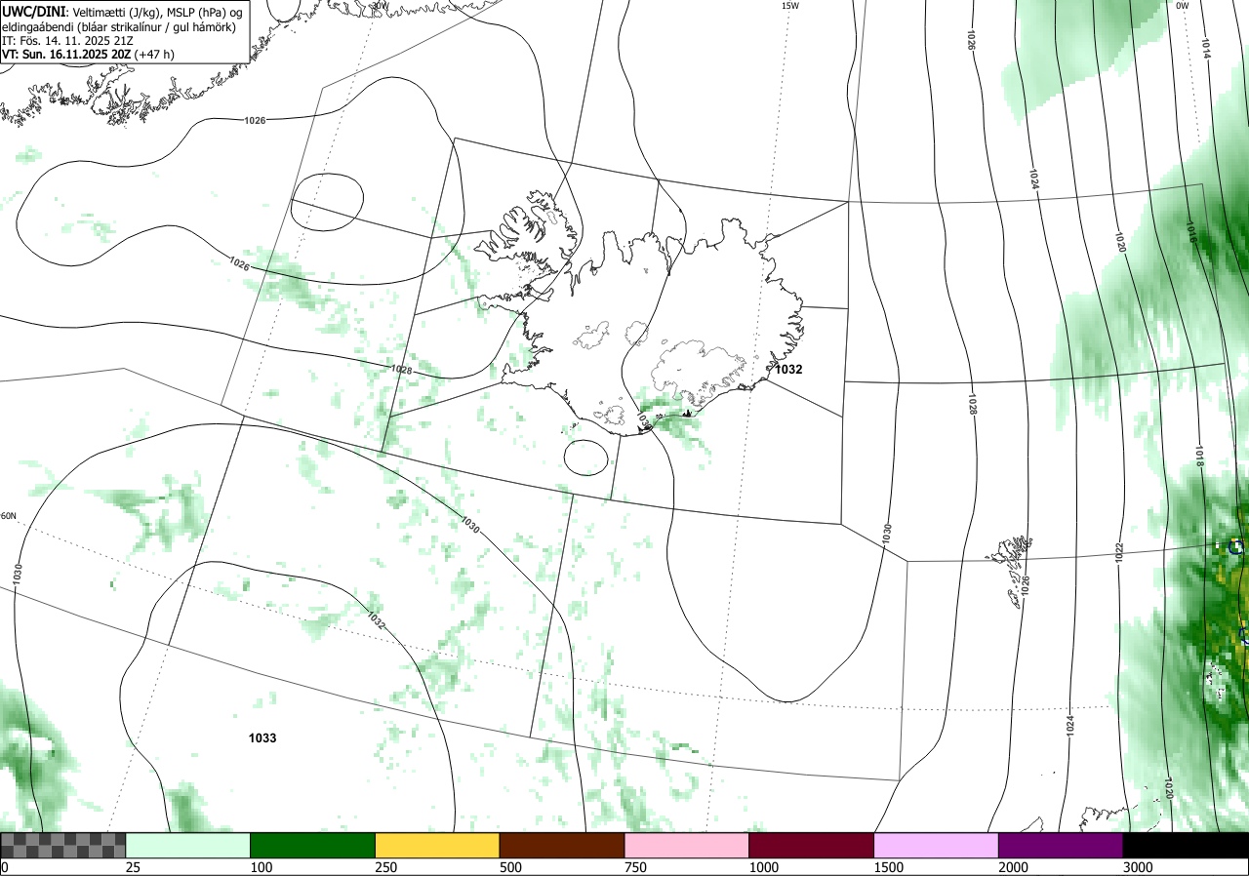The height and width of the screenshot is (876, 1249).
Task: Click the legend scale value '25'
Action: pyautogui.click(x=133, y=867)
